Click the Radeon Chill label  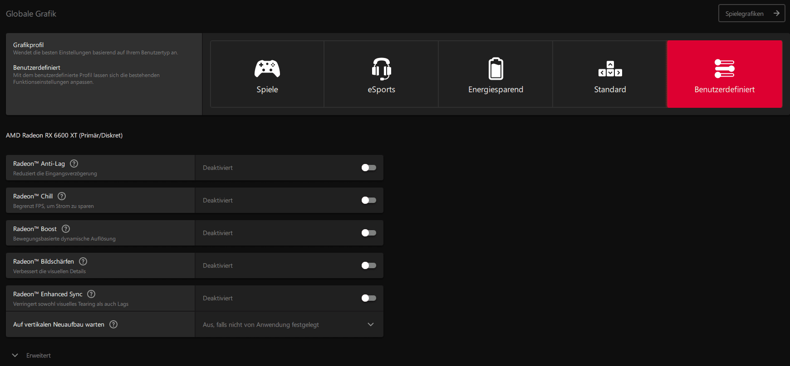pyautogui.click(x=33, y=196)
